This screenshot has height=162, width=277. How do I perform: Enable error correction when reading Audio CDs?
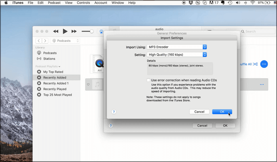pyautogui.click(x=148, y=80)
